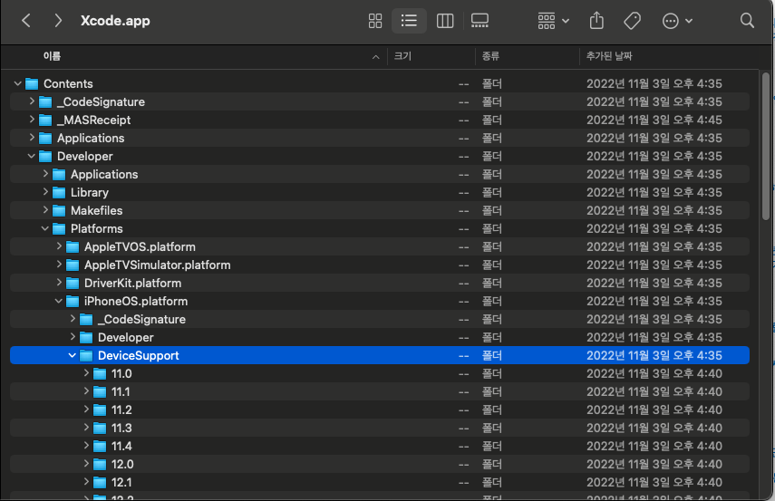Expand the top-level _CodeSignature folder

pos(32,101)
